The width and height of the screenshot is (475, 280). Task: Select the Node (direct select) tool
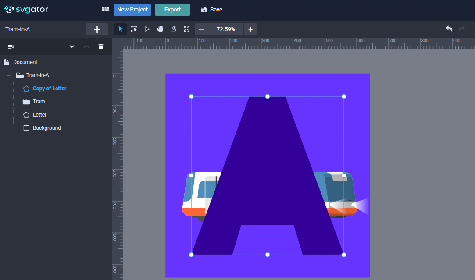(x=147, y=29)
